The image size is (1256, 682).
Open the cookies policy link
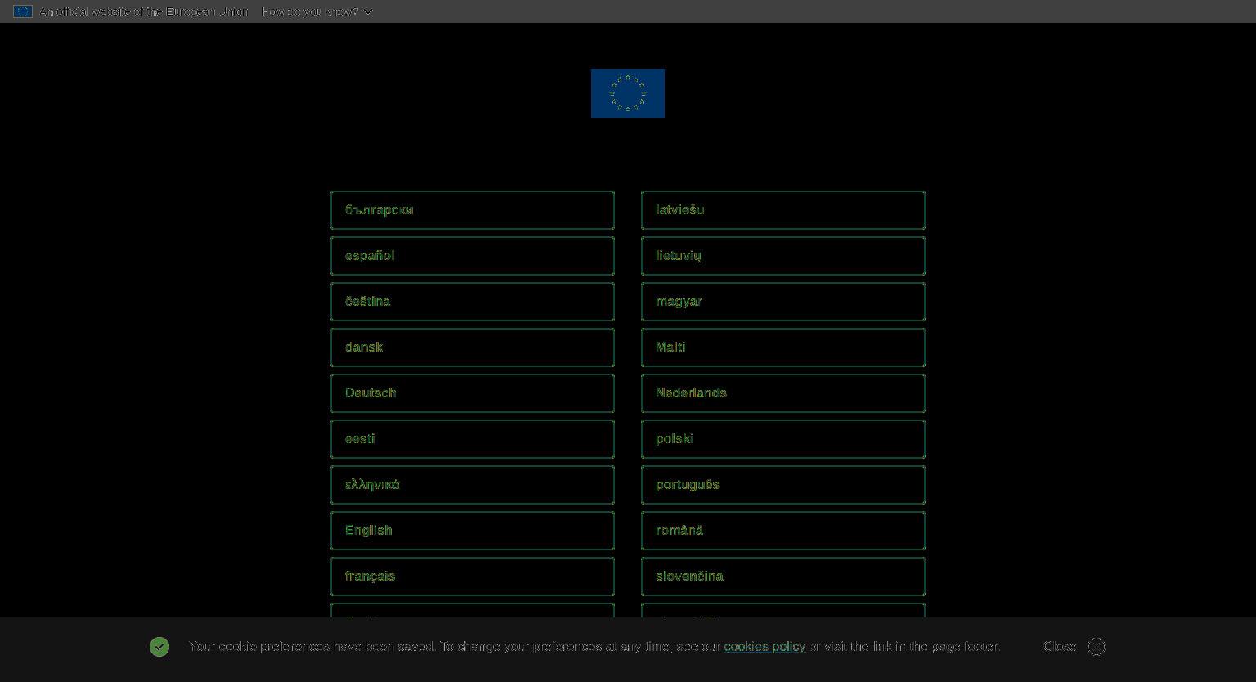coord(765,647)
